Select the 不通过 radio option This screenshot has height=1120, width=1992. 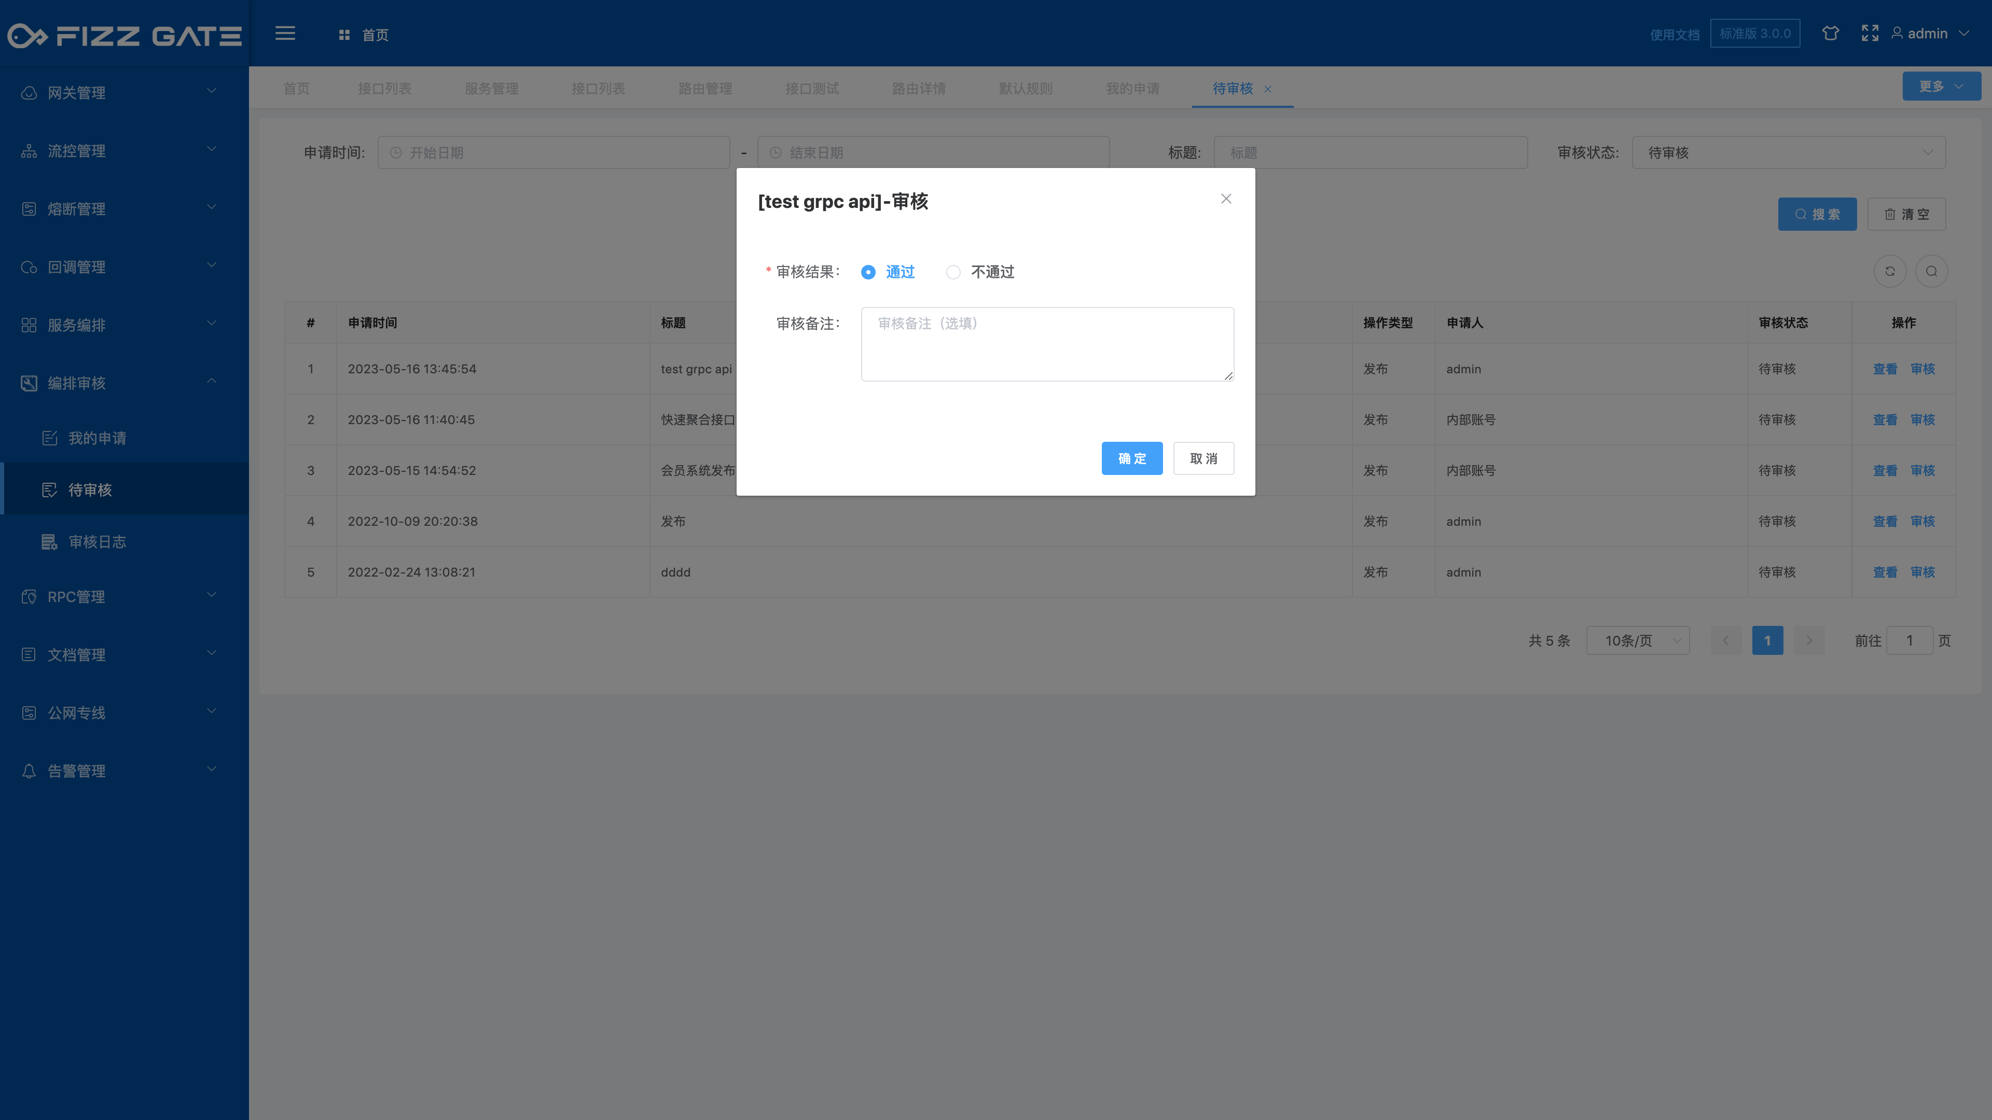pos(953,272)
